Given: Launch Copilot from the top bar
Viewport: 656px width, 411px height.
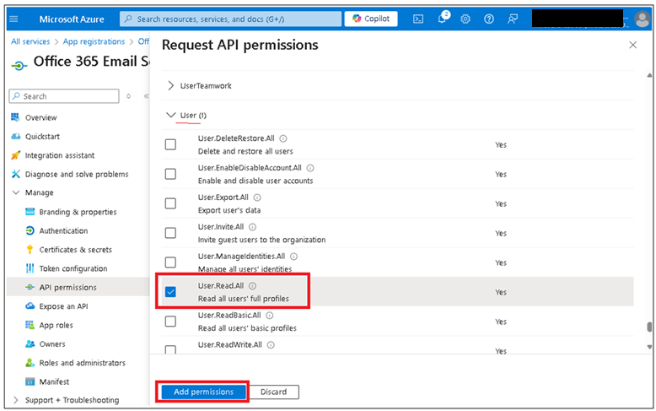Looking at the screenshot, I should click(x=371, y=19).
